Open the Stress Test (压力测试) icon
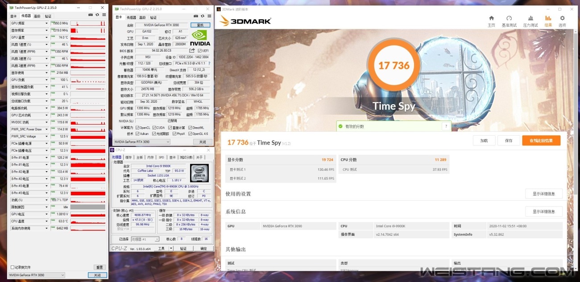This screenshot has width=580, height=282. 530,20
